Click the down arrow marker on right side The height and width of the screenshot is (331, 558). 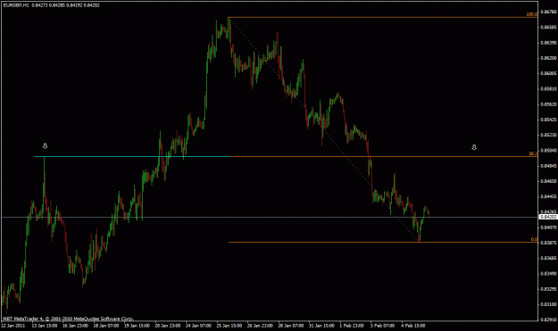pyautogui.click(x=474, y=147)
